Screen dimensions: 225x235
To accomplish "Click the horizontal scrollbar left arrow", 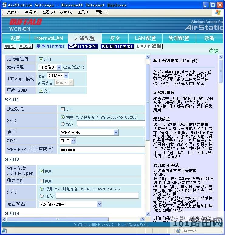I will pos(4,220).
